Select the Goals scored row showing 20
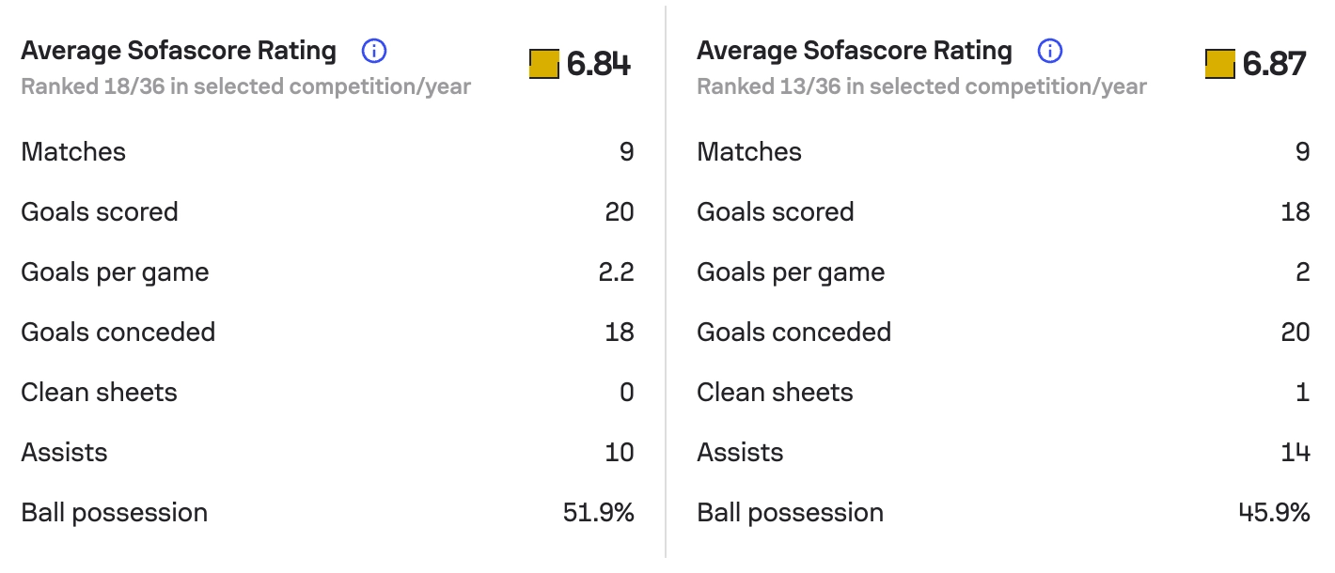Screen dimensions: 1335x573 pos(327,212)
